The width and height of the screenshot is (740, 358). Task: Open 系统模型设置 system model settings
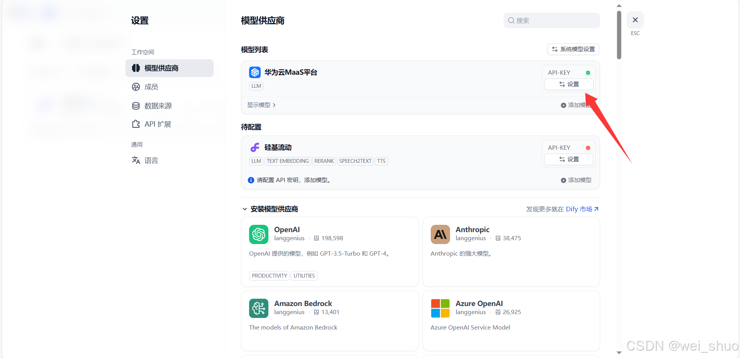(573, 49)
